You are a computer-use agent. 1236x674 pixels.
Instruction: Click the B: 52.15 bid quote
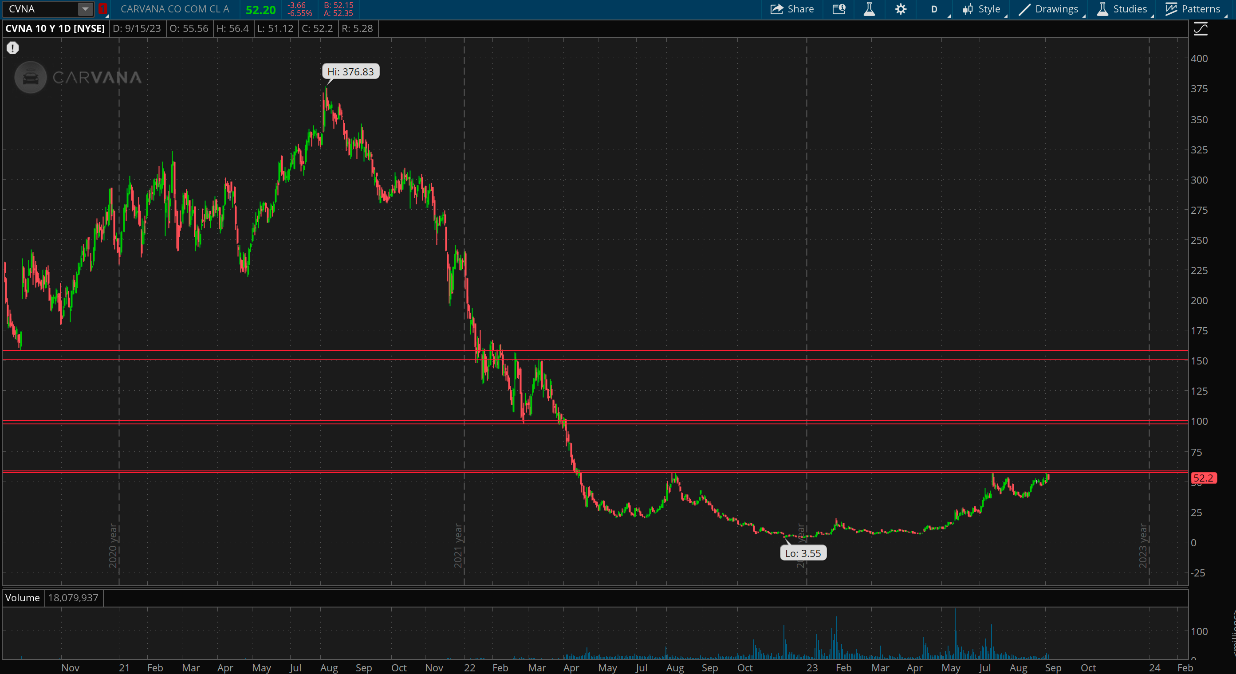(339, 5)
